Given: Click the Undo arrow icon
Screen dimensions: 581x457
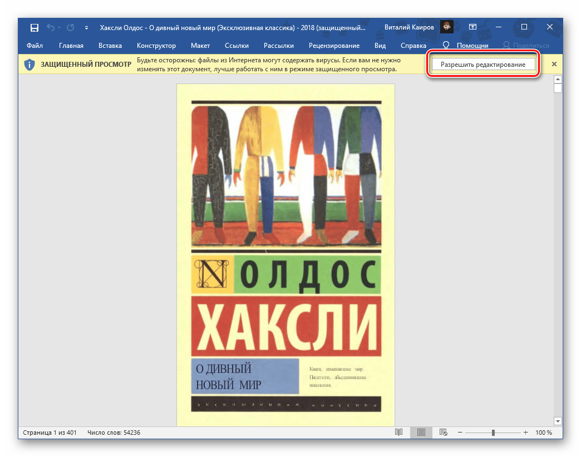Looking at the screenshot, I should 51,27.
